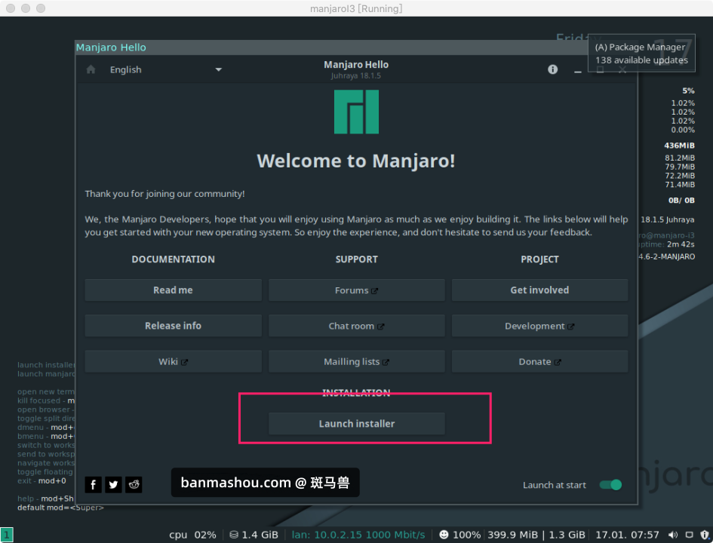Click the Manjaro logo image
This screenshot has width=713, height=543.
pos(356,112)
